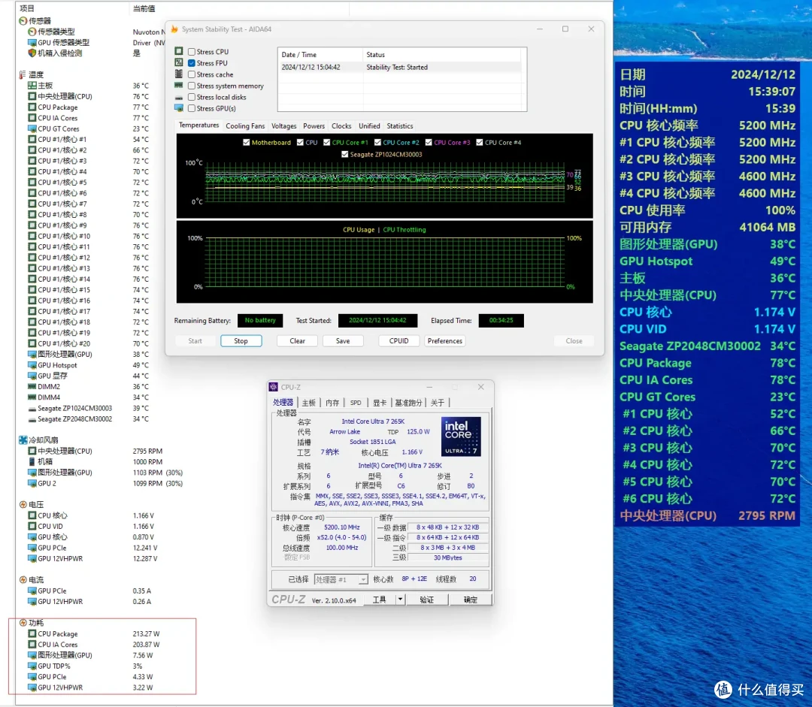The height and width of the screenshot is (707, 812).
Task: Switch to the Voltages tab
Action: [283, 125]
